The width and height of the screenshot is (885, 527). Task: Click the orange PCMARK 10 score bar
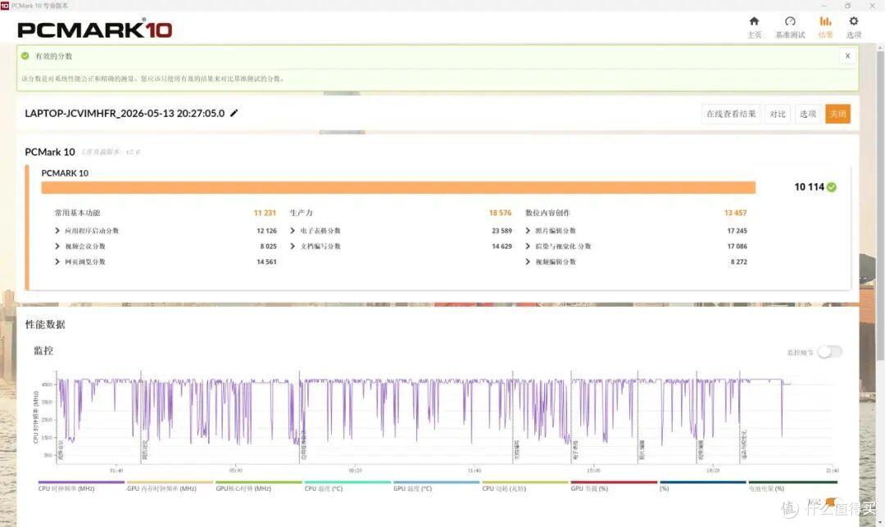pyautogui.click(x=398, y=187)
